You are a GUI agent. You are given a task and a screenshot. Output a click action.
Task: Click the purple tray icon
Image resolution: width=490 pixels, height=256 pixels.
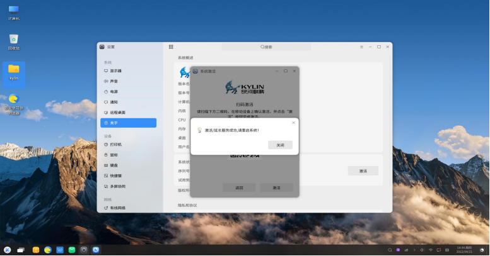click(x=398, y=250)
